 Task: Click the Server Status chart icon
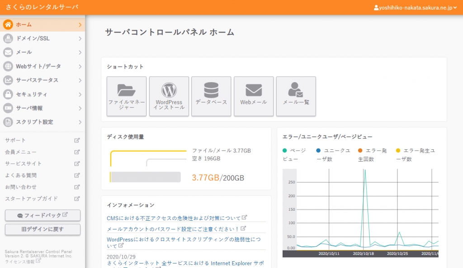pos(8,80)
